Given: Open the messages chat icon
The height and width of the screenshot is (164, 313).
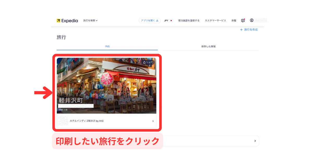Looking at the screenshot, I should [243, 21].
